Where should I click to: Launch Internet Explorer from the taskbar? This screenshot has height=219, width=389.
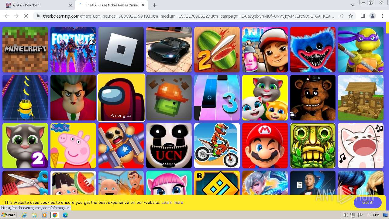(24, 215)
